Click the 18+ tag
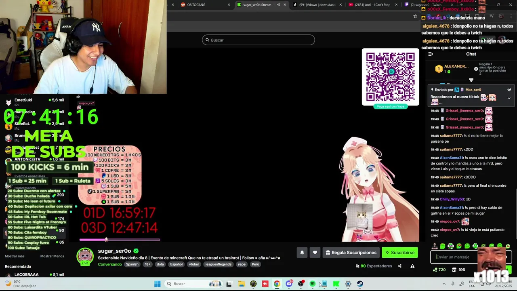 (x=147, y=264)
